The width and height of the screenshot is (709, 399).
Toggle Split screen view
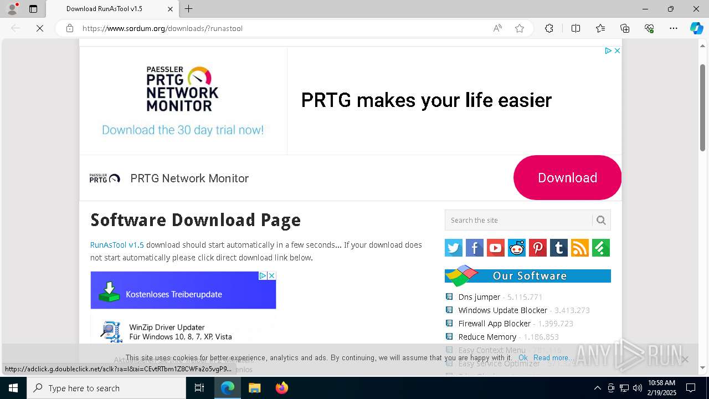pos(576,28)
